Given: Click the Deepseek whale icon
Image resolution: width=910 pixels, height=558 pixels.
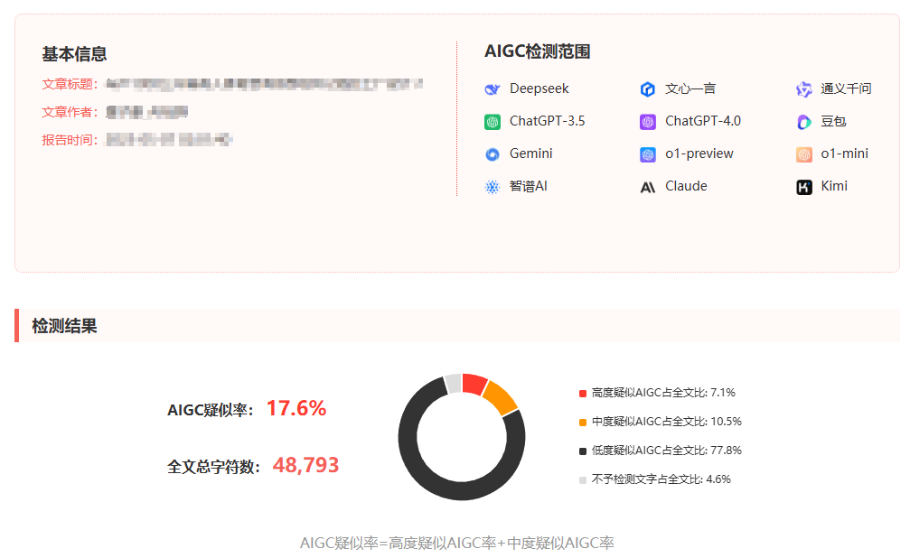Looking at the screenshot, I should [x=493, y=89].
